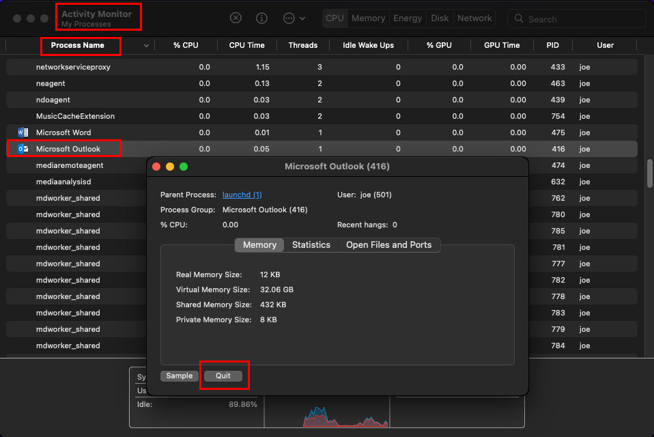
Task: Click the Microsoft Word app icon in list
Action: pos(23,132)
